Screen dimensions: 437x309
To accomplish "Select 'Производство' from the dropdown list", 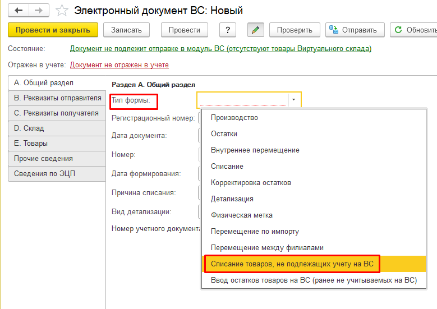I will point(234,118).
